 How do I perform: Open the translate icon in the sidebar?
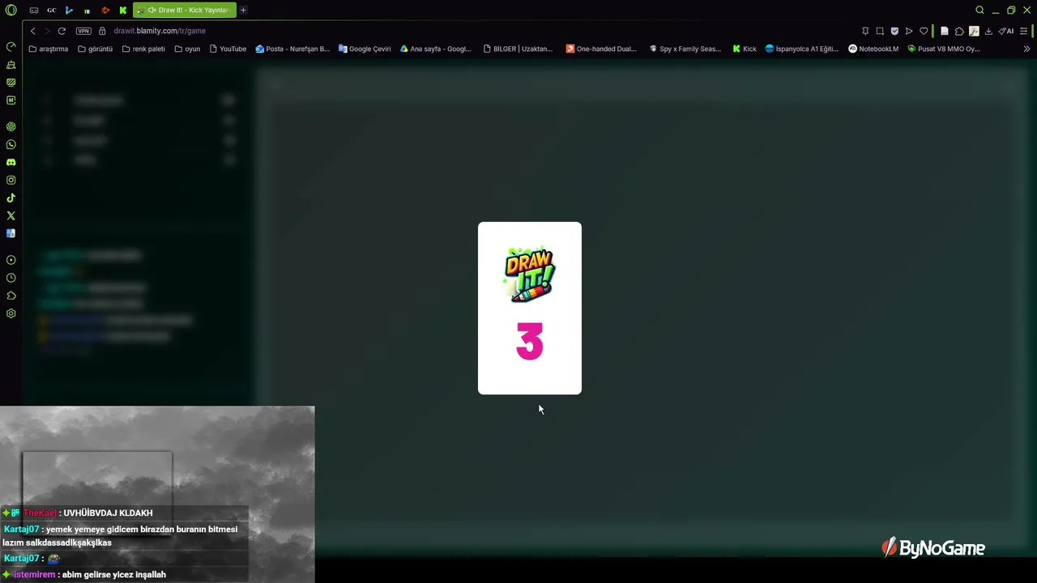(11, 233)
